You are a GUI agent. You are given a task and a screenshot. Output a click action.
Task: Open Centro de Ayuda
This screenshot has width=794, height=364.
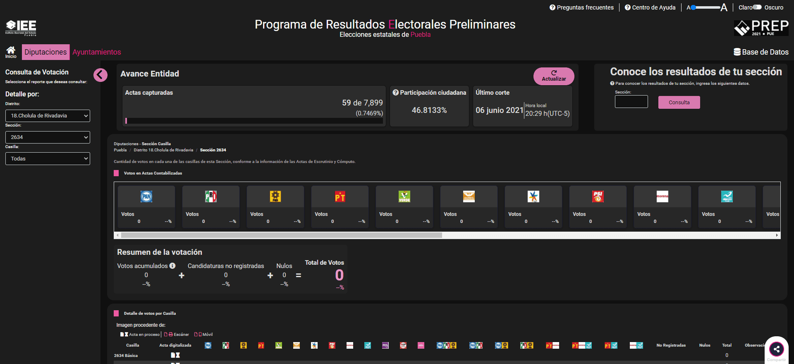650,7
